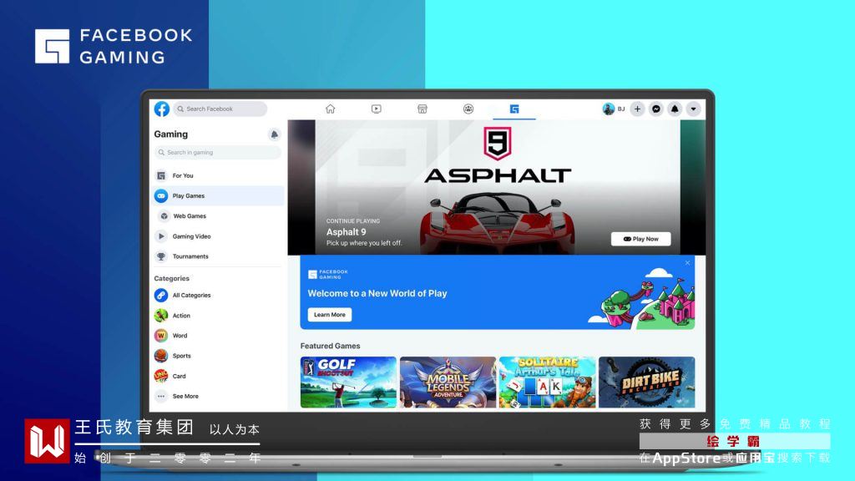Click the Card UNO icon
The height and width of the screenshot is (481, 855).
coord(161,376)
